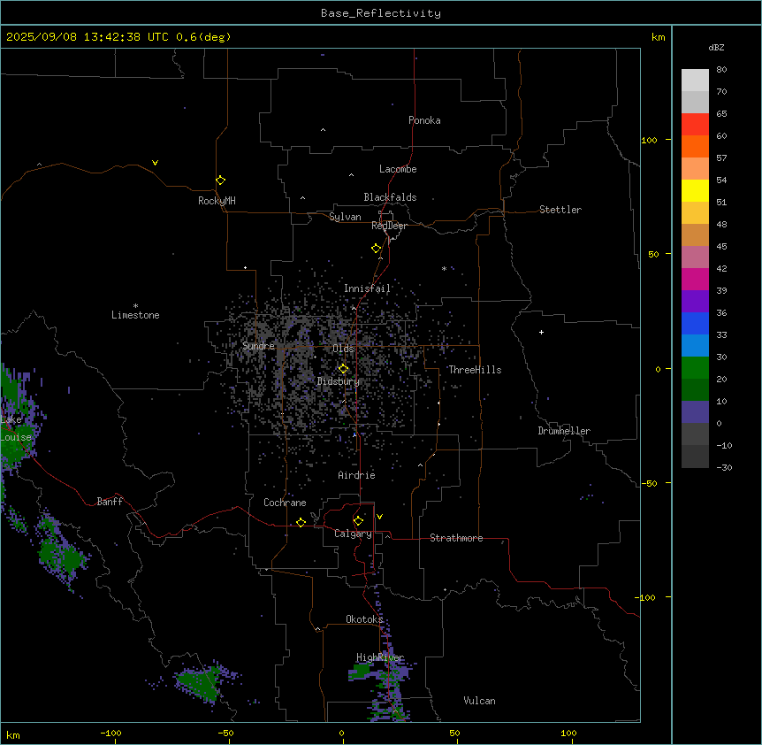762x745 pixels.
Task: Click the -30 value in dBZ legend
Action: click(724, 467)
